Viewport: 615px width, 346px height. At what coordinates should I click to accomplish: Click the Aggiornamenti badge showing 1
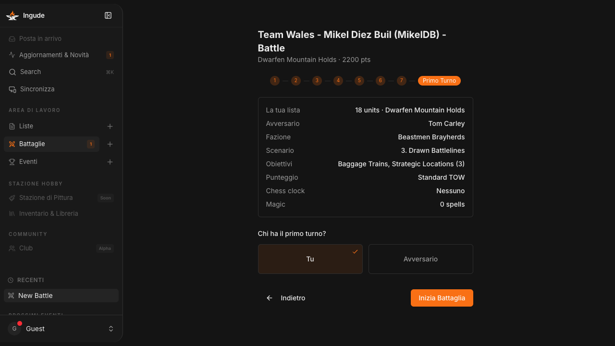click(x=110, y=55)
